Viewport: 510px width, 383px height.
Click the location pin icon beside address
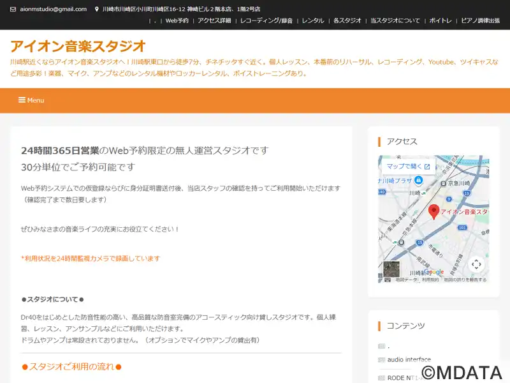coord(96,10)
